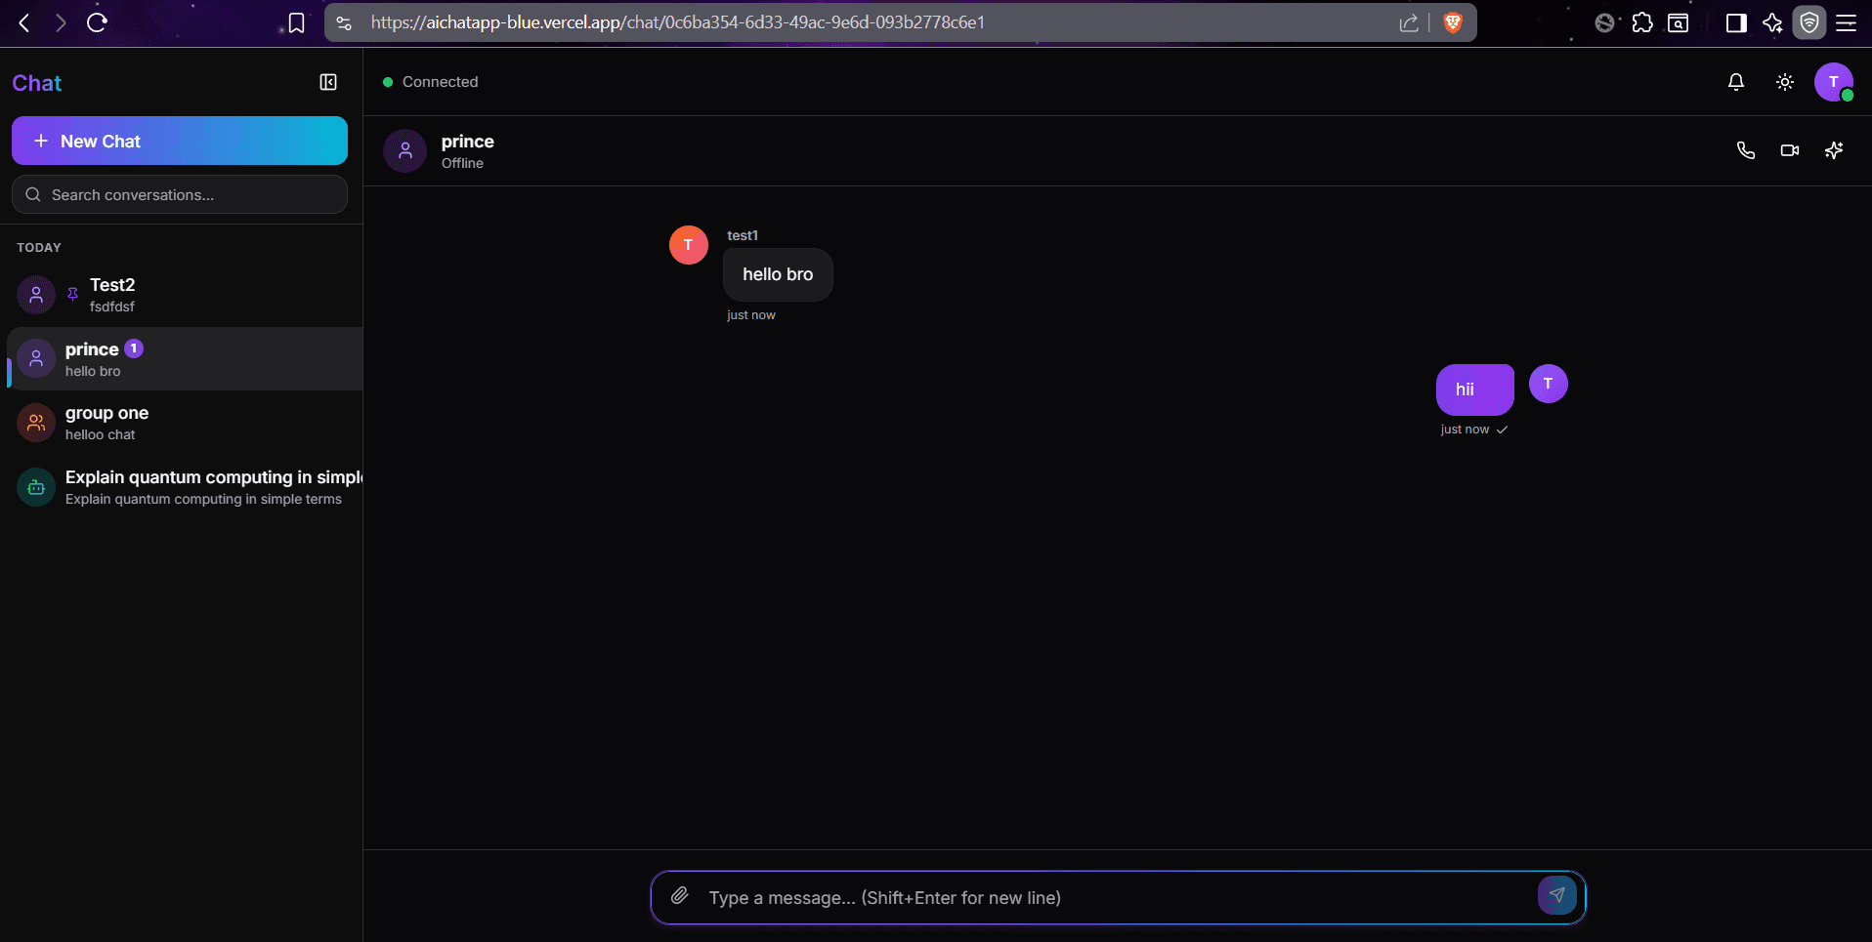The width and height of the screenshot is (1872, 942).
Task: Open the browser hamburger menu
Action: (x=1847, y=22)
